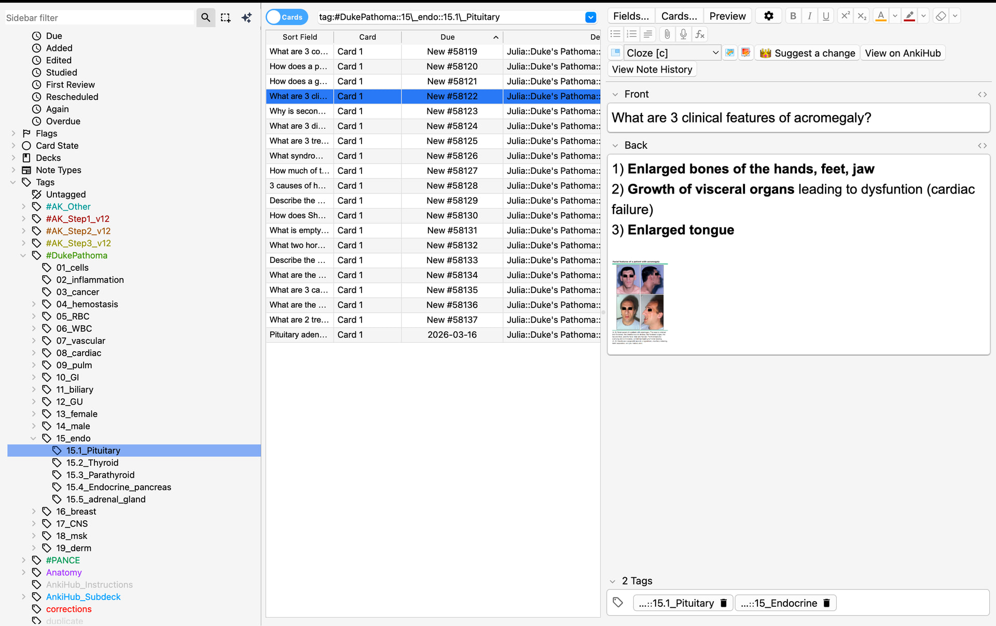Viewport: 996px width, 626px height.
Task: Click the paperclip attach file icon
Action: click(667, 34)
